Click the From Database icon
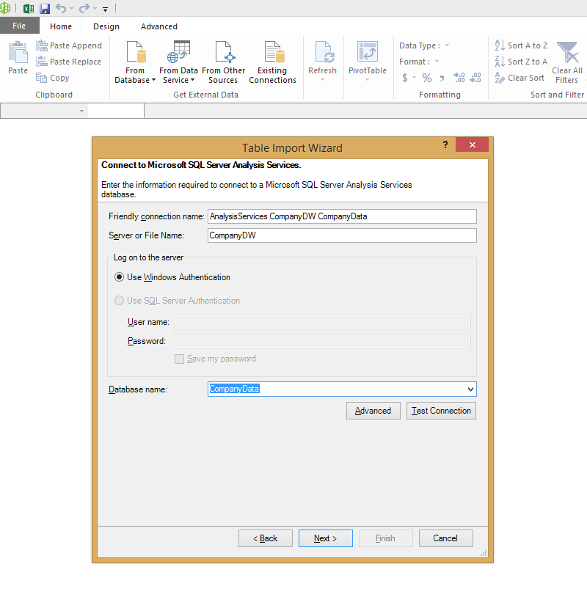587x608 pixels. 135,54
